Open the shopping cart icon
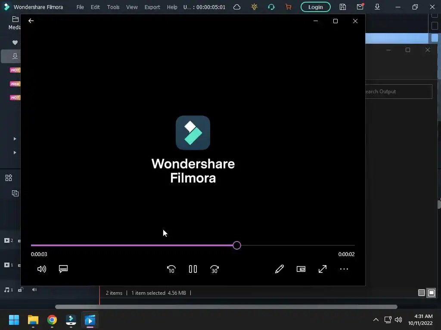The height and width of the screenshot is (330, 441). click(x=288, y=7)
